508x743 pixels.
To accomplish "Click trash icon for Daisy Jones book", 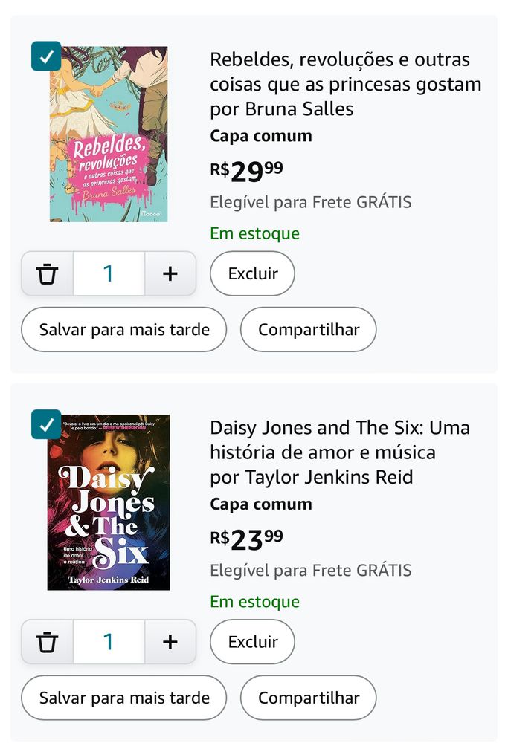I will click(47, 642).
